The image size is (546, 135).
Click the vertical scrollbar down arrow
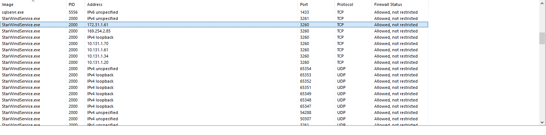(x=543, y=122)
